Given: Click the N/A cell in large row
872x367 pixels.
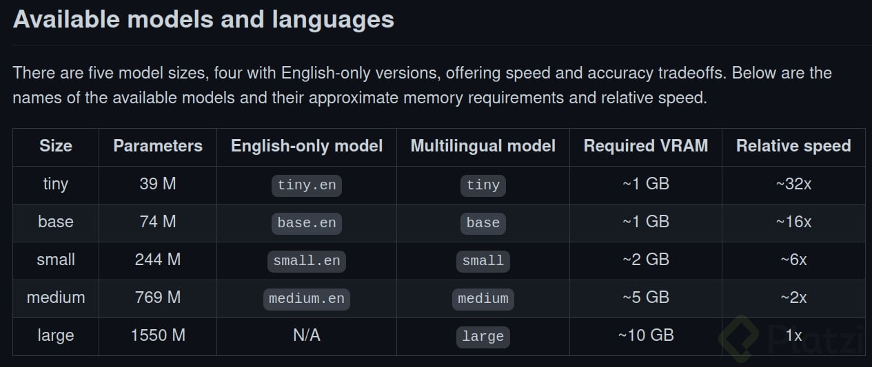Looking at the screenshot, I should 307,335.
